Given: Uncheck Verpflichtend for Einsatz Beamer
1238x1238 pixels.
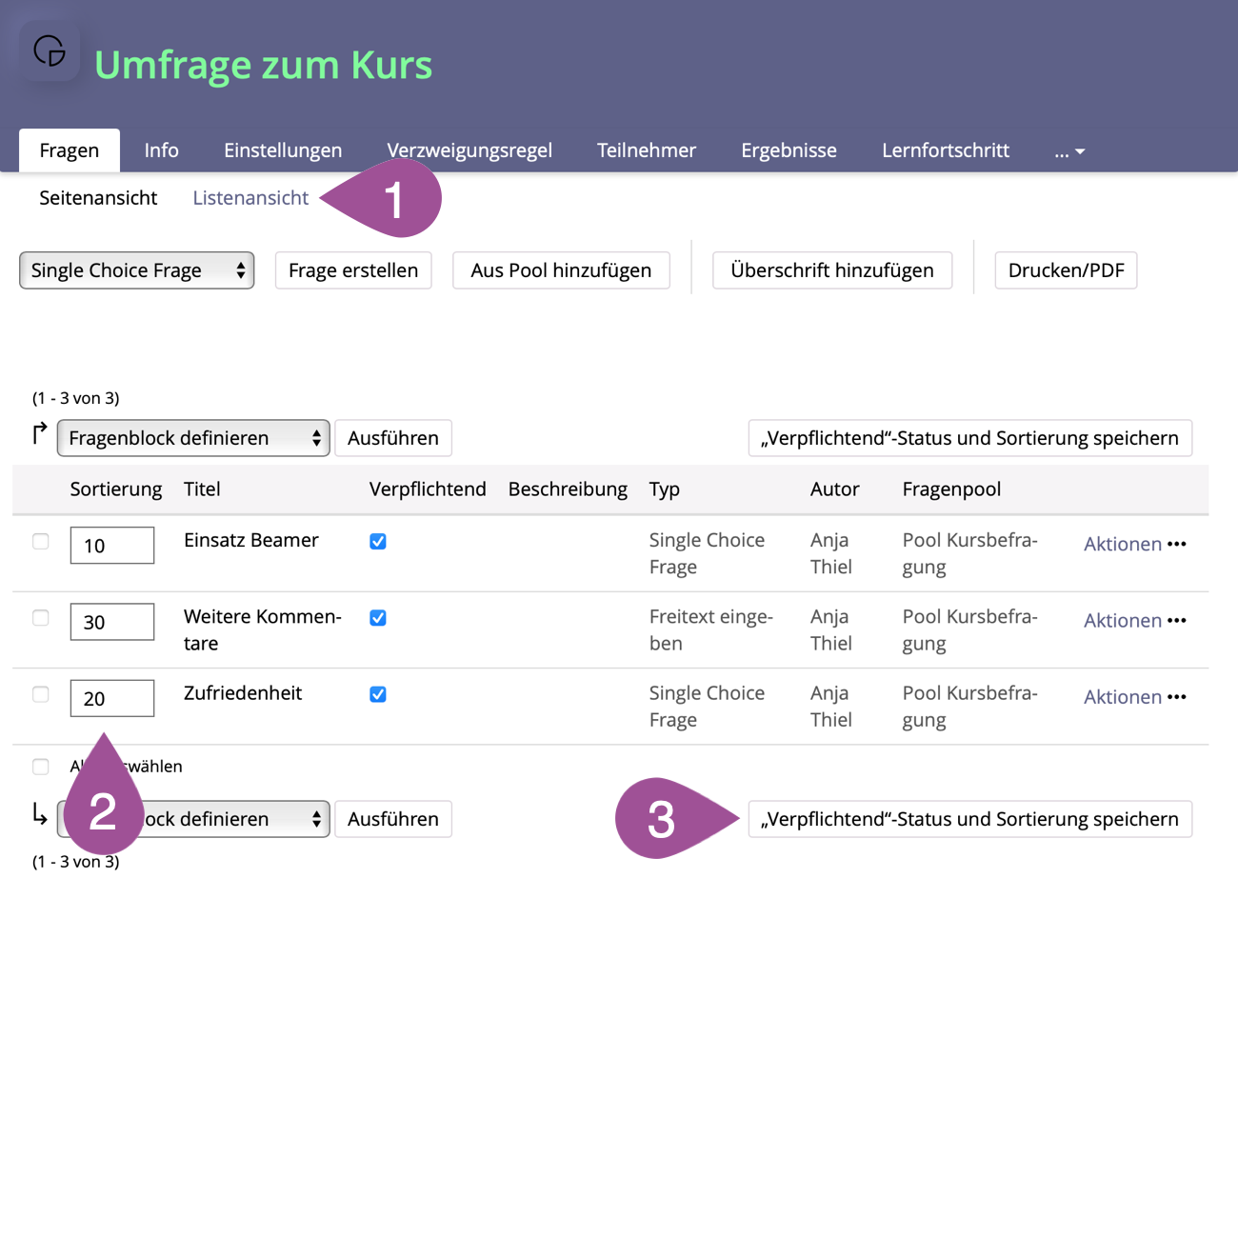Looking at the screenshot, I should (378, 541).
